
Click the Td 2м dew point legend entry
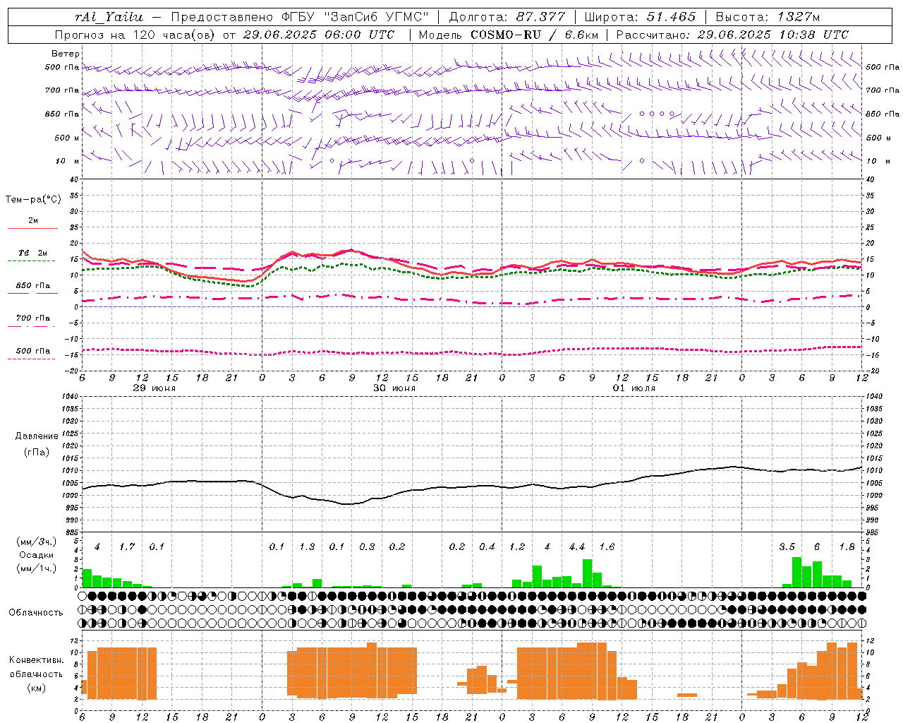[33, 253]
